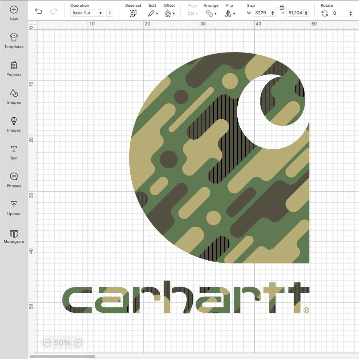The width and height of the screenshot is (359, 359).
Task: Click the operation help question mark button
Action: (x=109, y=13)
